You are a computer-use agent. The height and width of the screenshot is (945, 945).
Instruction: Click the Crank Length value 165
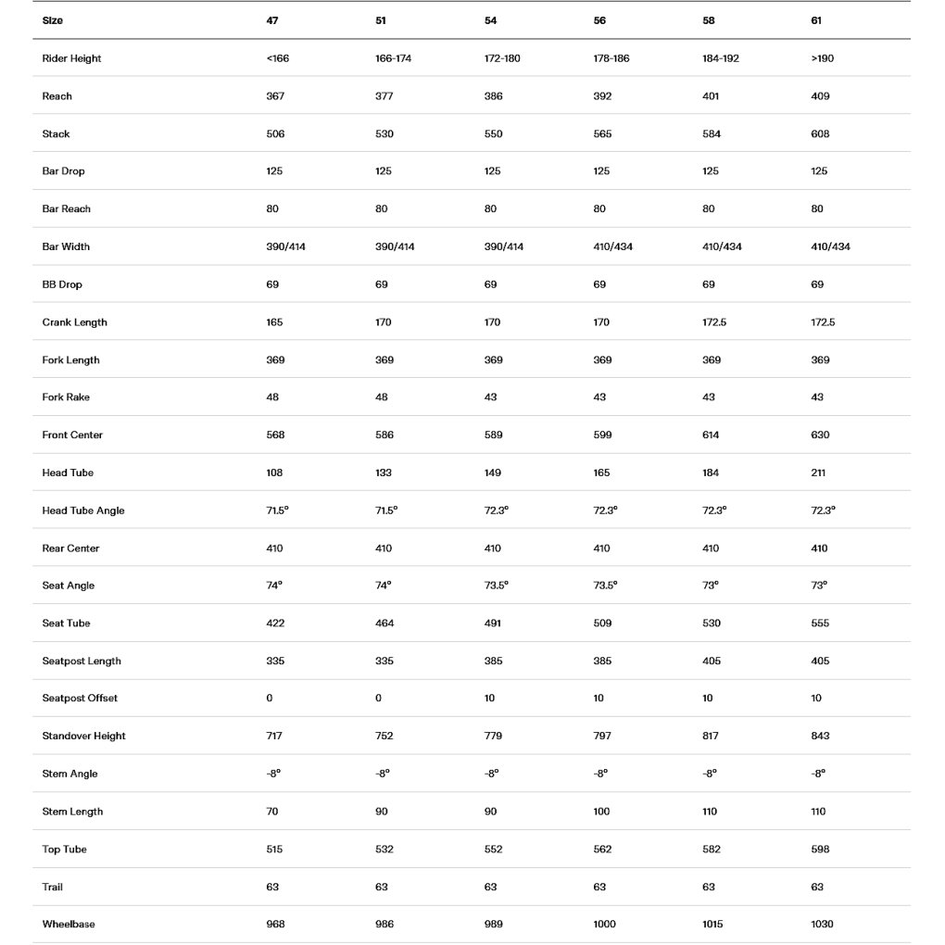pyautogui.click(x=274, y=321)
